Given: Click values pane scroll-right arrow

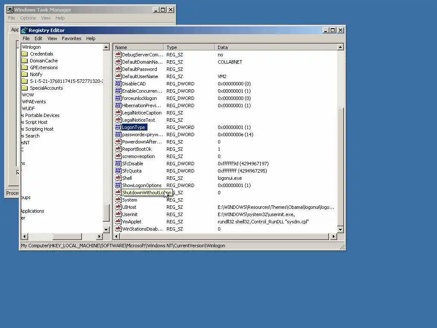Looking at the screenshot, I should point(334,236).
